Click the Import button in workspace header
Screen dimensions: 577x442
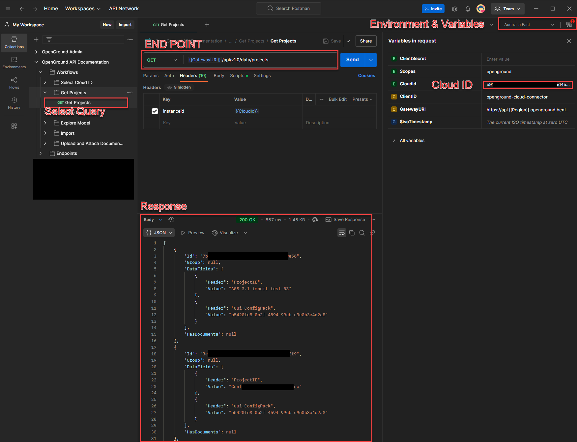click(125, 25)
